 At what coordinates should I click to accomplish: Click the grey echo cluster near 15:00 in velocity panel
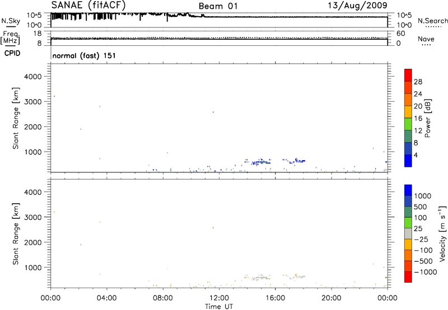click(260, 278)
